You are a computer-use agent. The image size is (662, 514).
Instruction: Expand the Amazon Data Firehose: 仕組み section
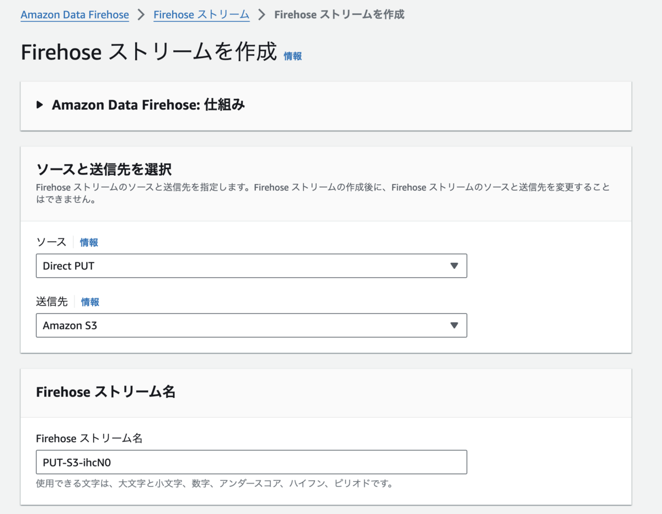[141, 105]
